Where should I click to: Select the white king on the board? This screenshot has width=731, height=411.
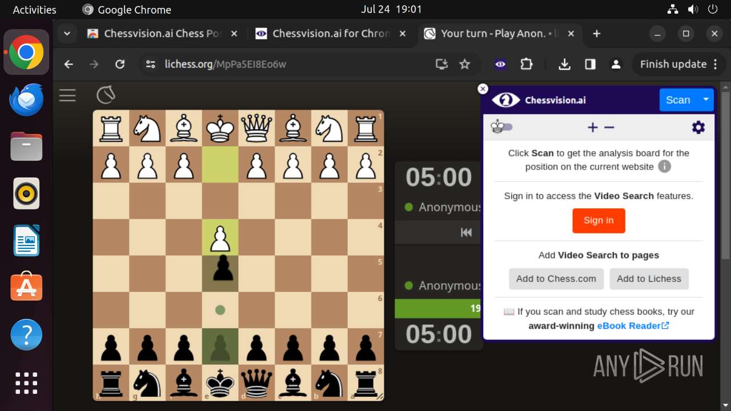click(220, 128)
